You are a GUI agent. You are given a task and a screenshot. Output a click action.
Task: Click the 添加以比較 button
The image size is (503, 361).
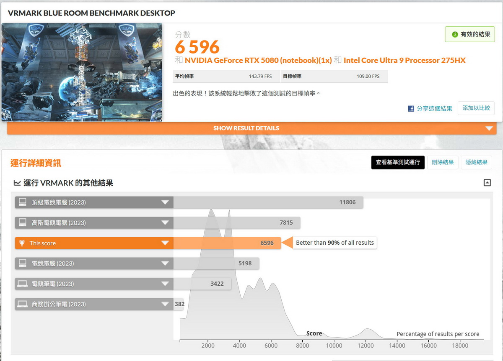click(x=476, y=108)
